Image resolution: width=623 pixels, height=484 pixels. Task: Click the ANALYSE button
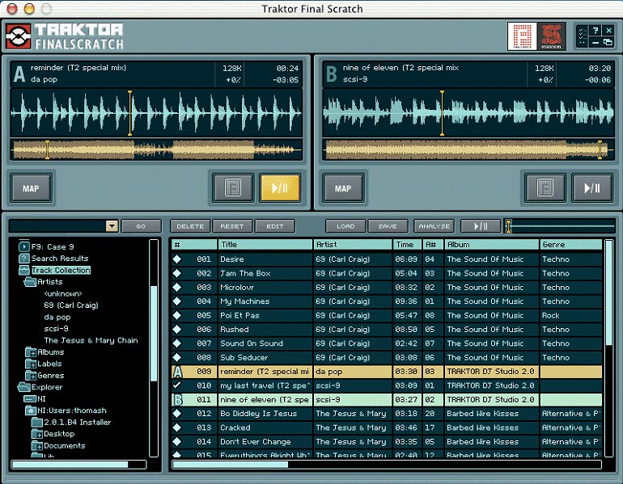(434, 226)
